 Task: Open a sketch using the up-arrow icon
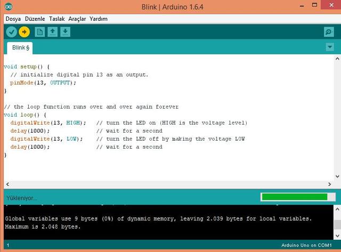pyautogui.click(x=52, y=32)
